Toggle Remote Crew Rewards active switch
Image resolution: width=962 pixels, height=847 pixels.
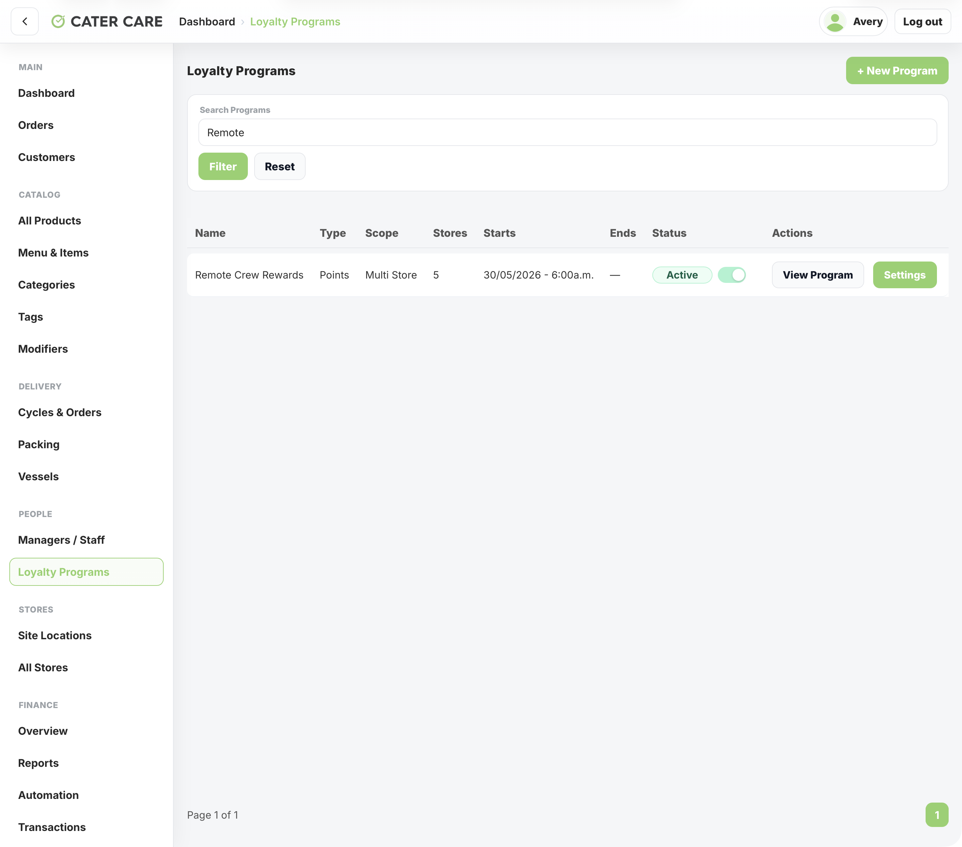pos(732,275)
